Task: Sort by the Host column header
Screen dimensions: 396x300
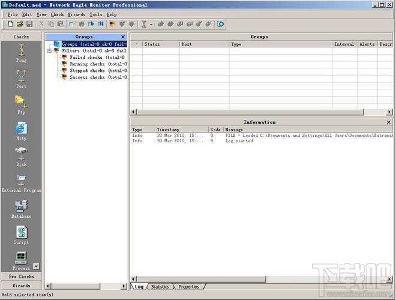Action: coord(205,44)
